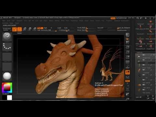
Task: Adjust the Rgb Intensity slider
Action: pos(47,30)
